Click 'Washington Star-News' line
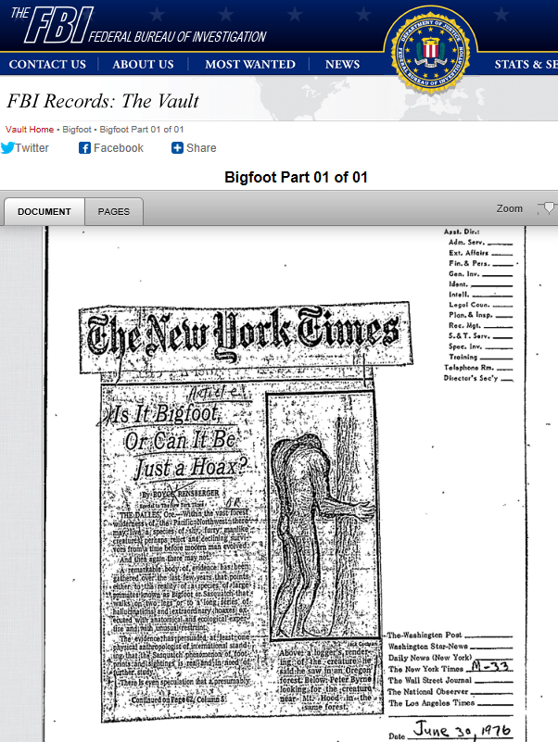The height and width of the screenshot is (742, 558). point(450,647)
